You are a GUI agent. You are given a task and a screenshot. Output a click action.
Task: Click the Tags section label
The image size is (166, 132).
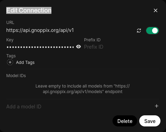point(11,56)
